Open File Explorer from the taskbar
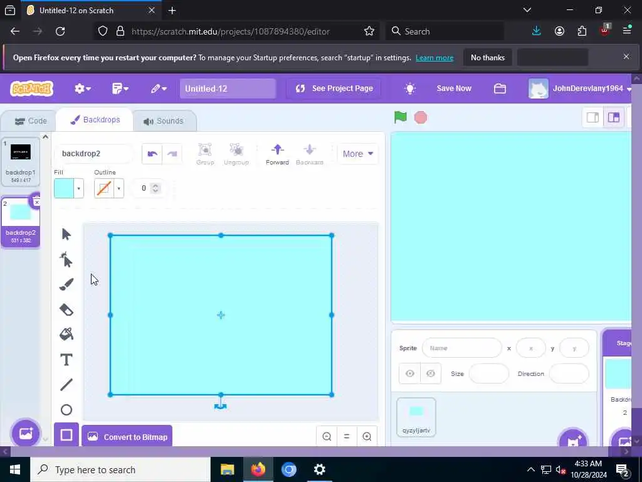 pos(227,469)
